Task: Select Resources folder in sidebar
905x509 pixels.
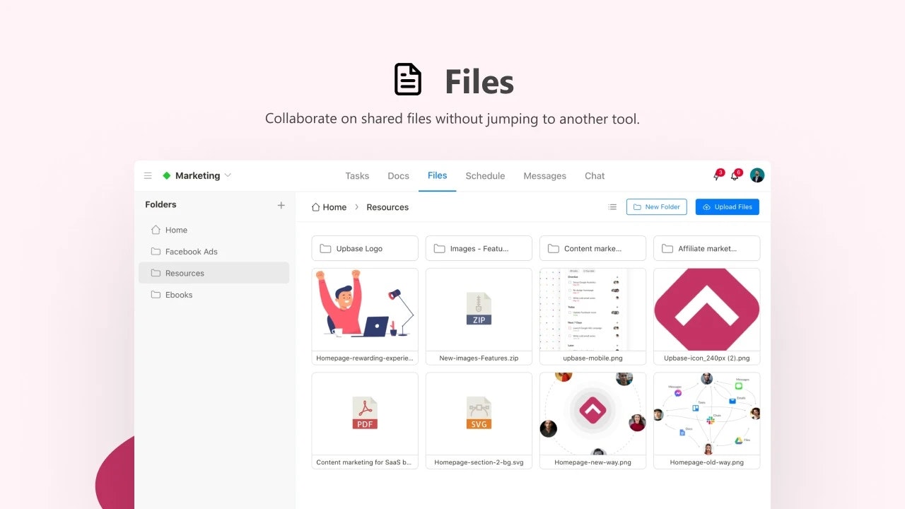Action: [214, 273]
